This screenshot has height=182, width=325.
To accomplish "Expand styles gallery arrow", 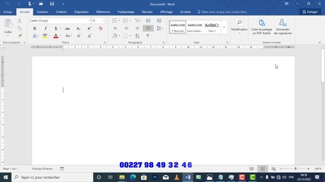I will click(x=224, y=27).
